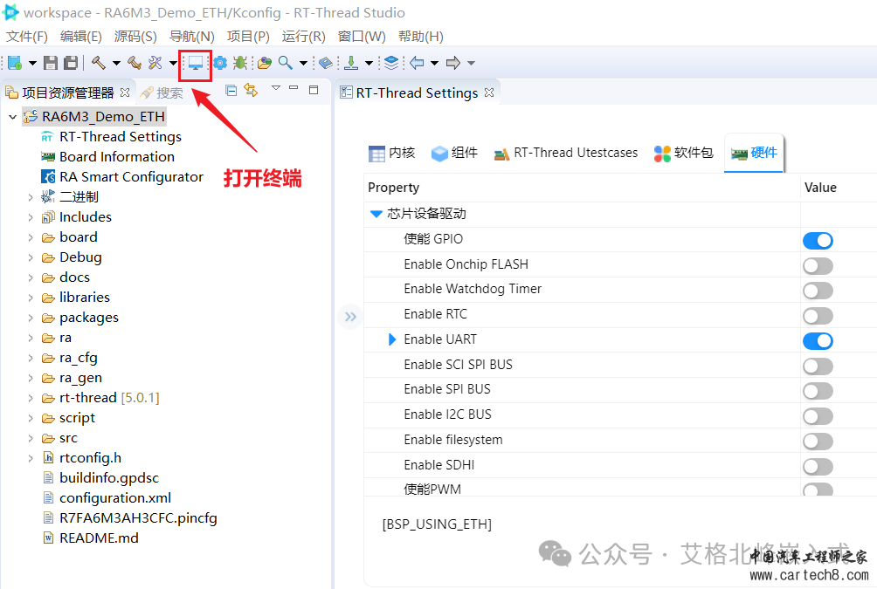Enable the SCI SPI BUS toggle

[x=818, y=366]
